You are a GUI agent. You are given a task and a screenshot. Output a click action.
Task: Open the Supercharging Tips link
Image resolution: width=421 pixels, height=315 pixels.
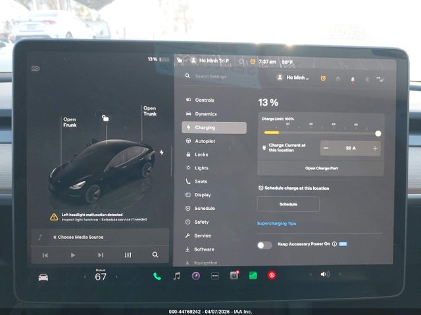[x=276, y=223]
